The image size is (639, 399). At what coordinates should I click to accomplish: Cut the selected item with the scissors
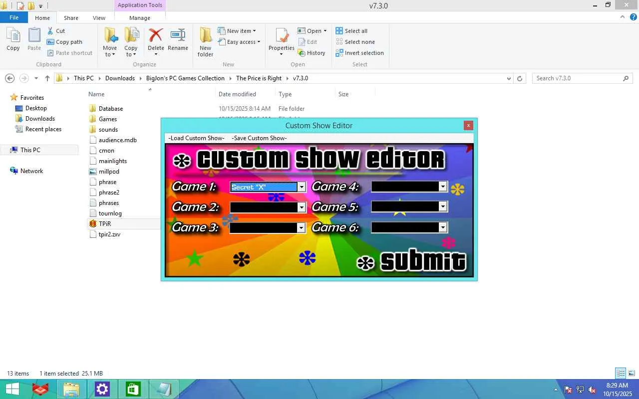click(56, 31)
